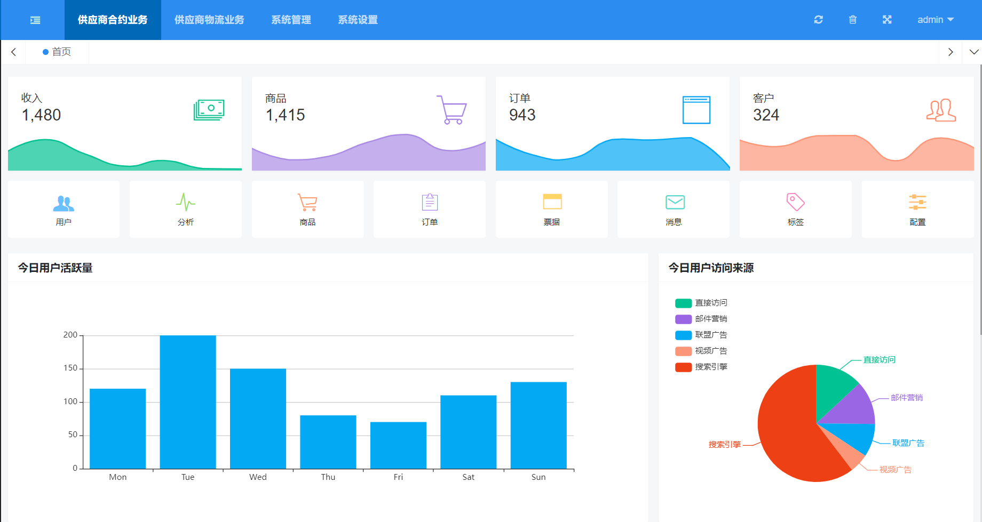Open the admin user dropdown
This screenshot has width=982, height=522.
pyautogui.click(x=935, y=20)
